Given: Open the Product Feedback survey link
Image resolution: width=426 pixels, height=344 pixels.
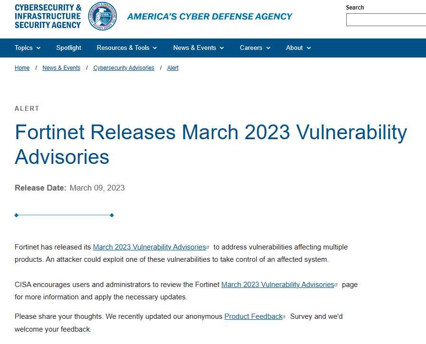Looking at the screenshot, I should click(254, 316).
